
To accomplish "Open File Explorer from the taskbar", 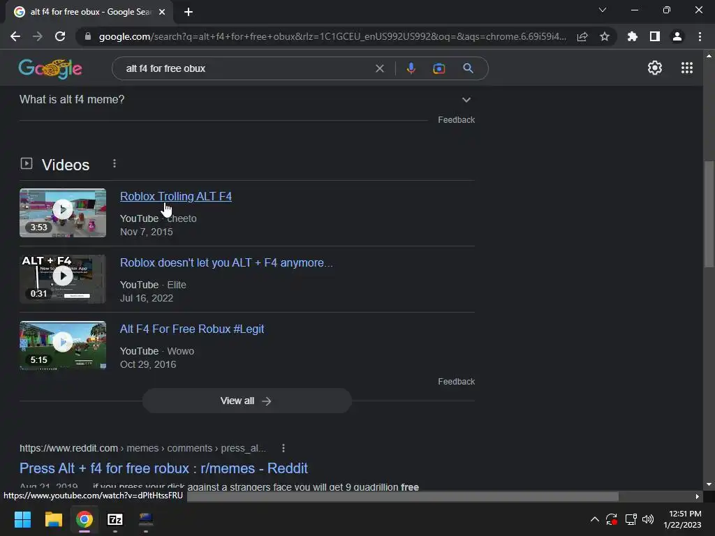I will click(x=53, y=519).
